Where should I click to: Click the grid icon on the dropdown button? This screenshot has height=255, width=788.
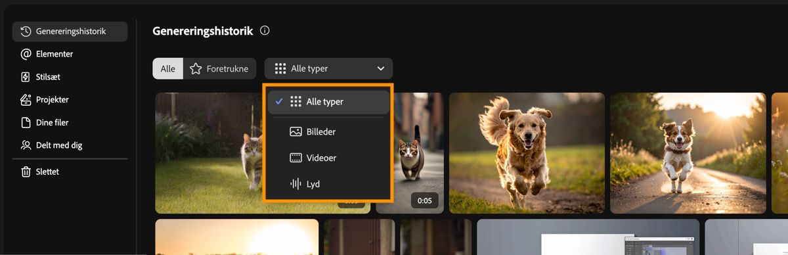(x=280, y=68)
